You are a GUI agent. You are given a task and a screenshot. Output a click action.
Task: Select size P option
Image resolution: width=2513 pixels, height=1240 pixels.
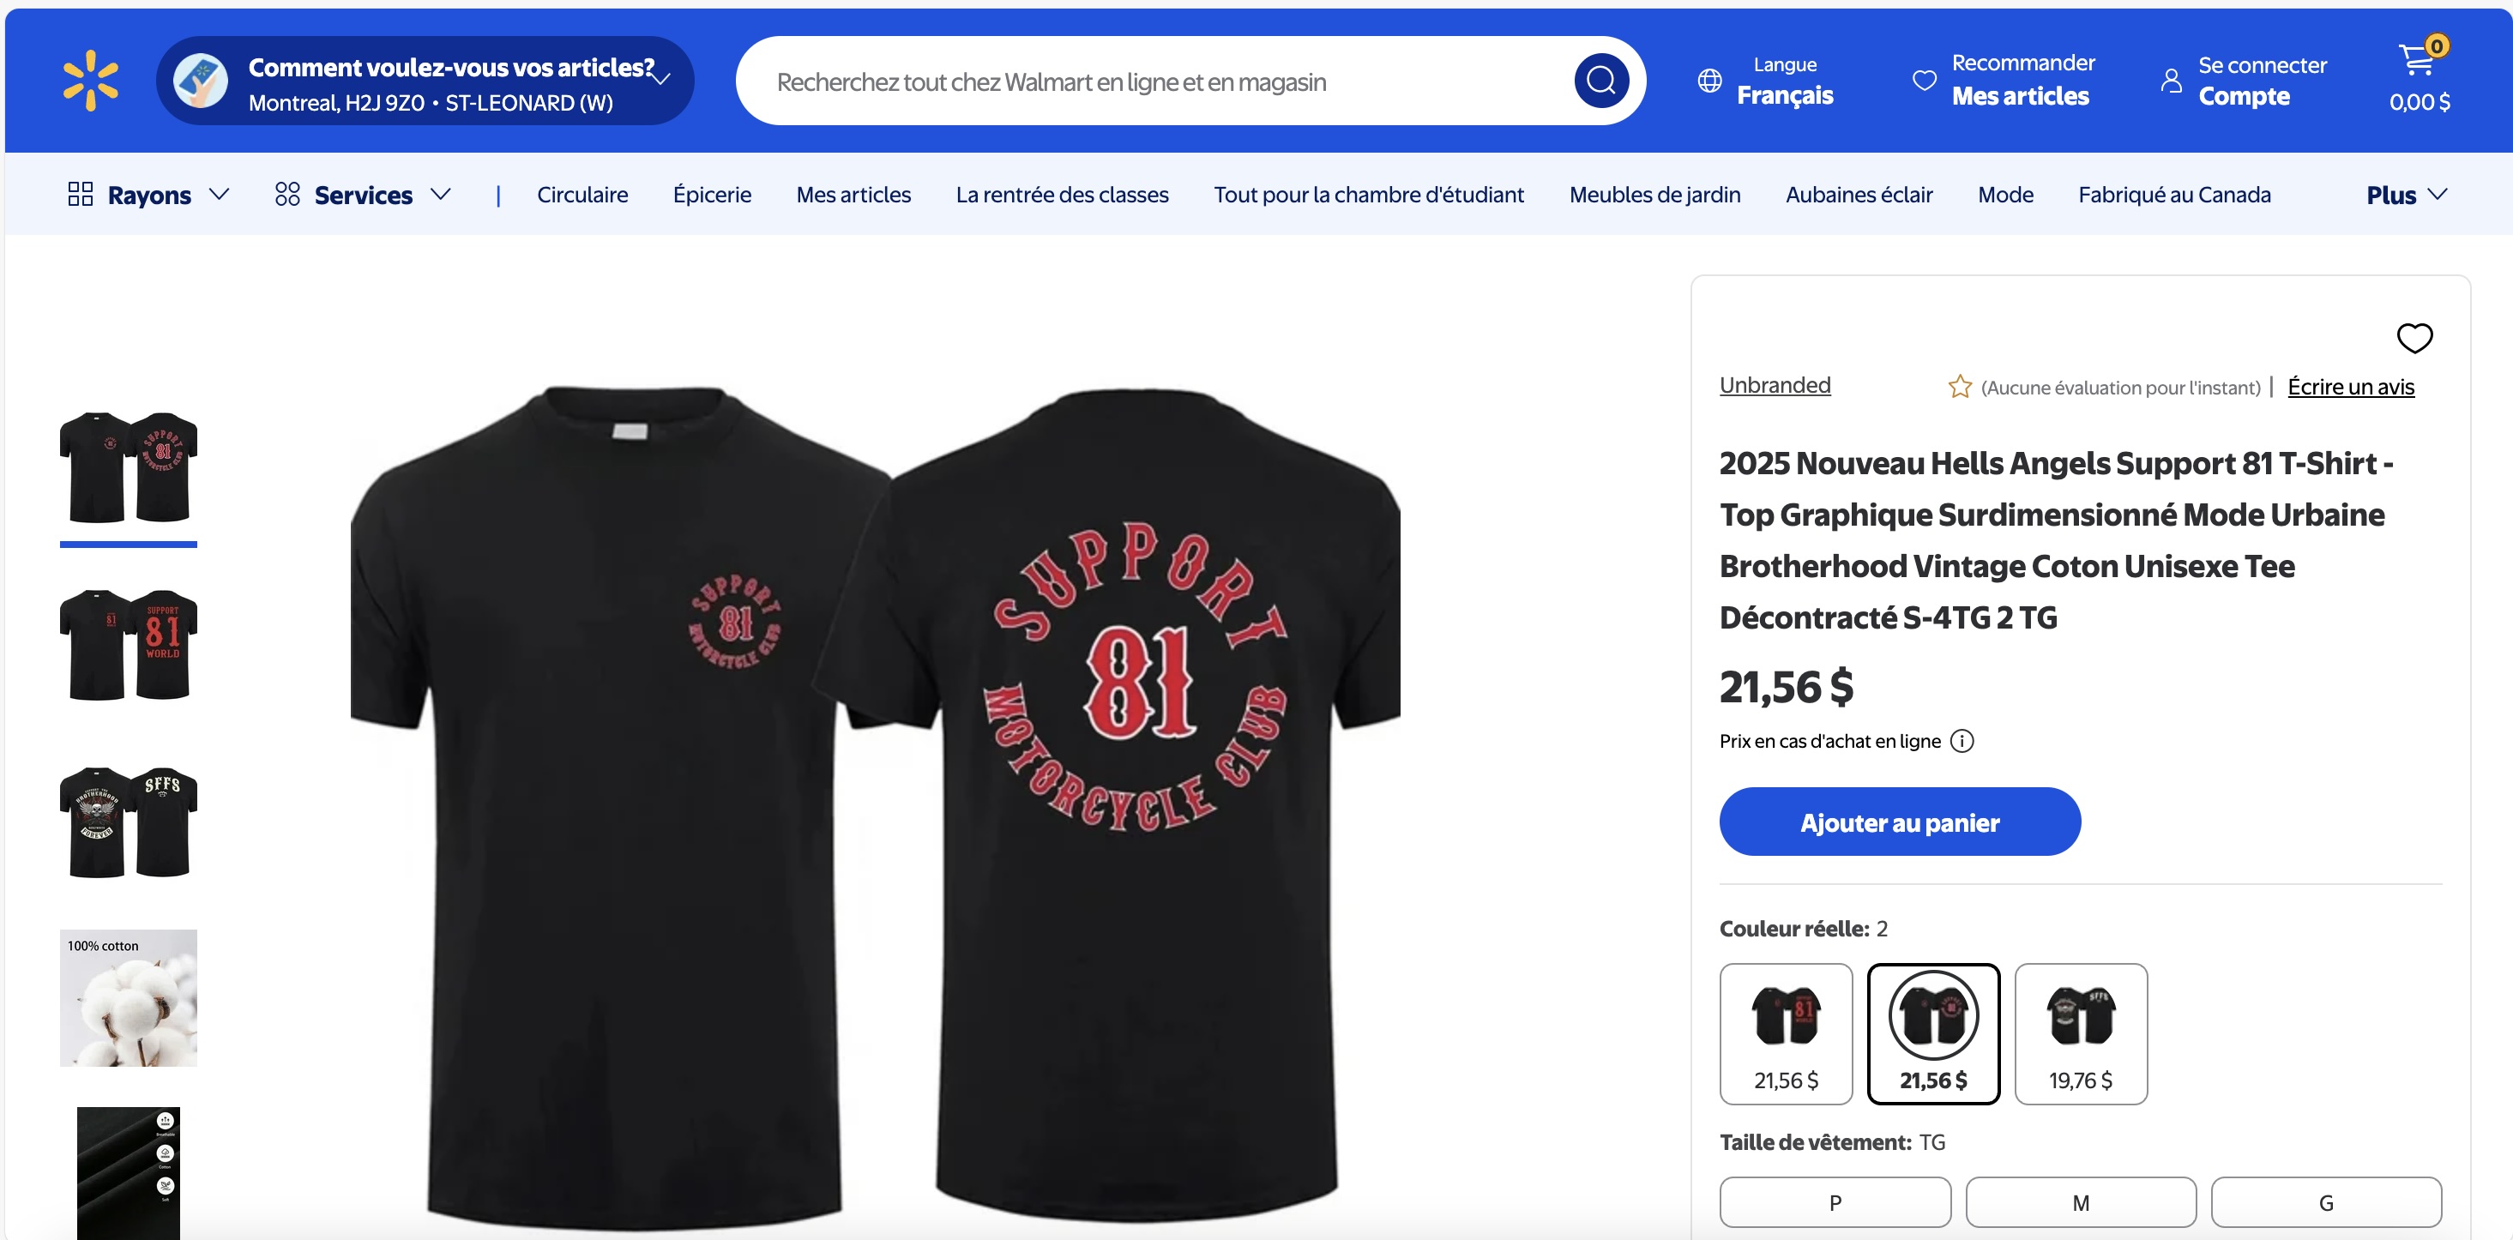pos(1834,1202)
